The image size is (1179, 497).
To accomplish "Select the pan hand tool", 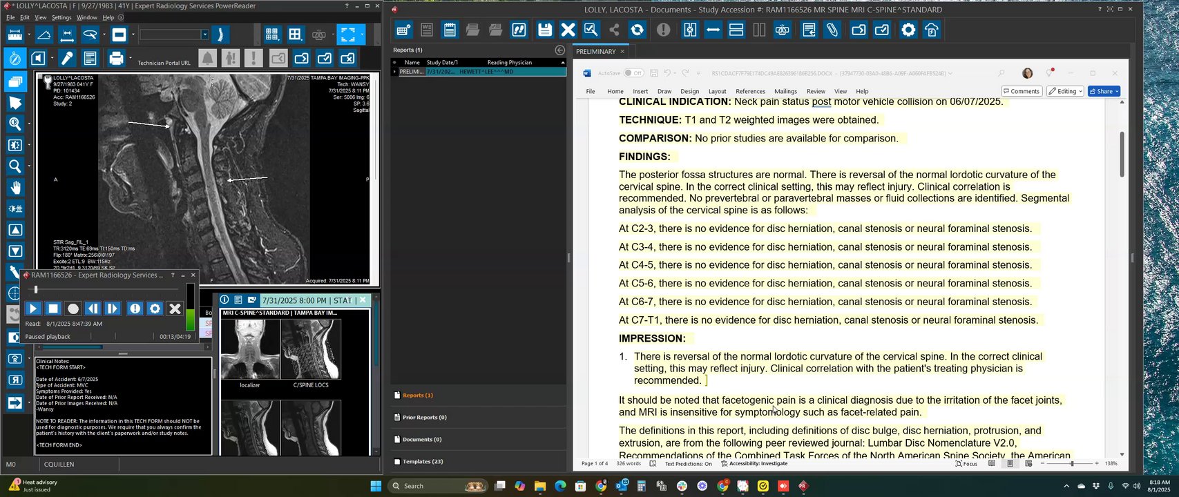I will 15,188.
